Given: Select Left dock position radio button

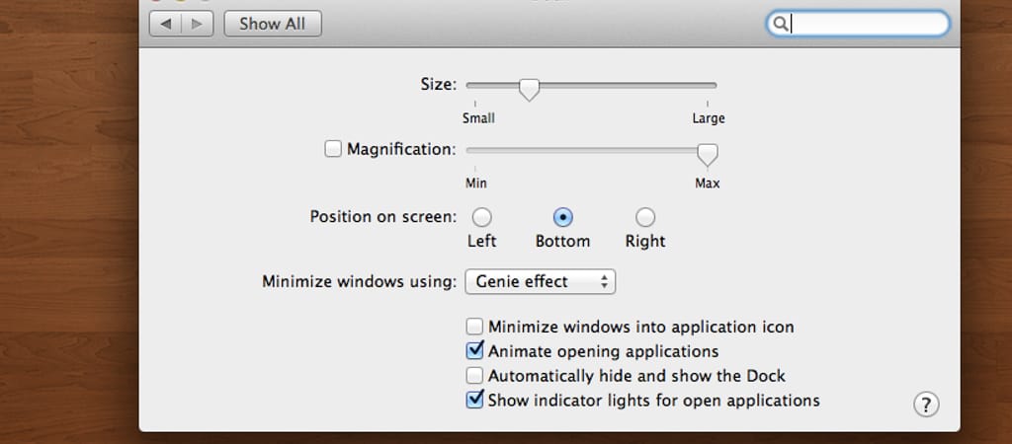Looking at the screenshot, I should [x=481, y=217].
